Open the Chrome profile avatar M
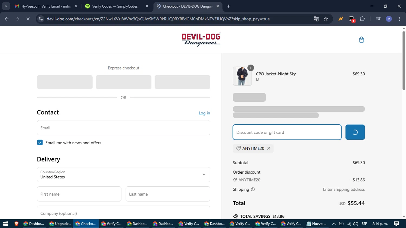 [x=389, y=19]
